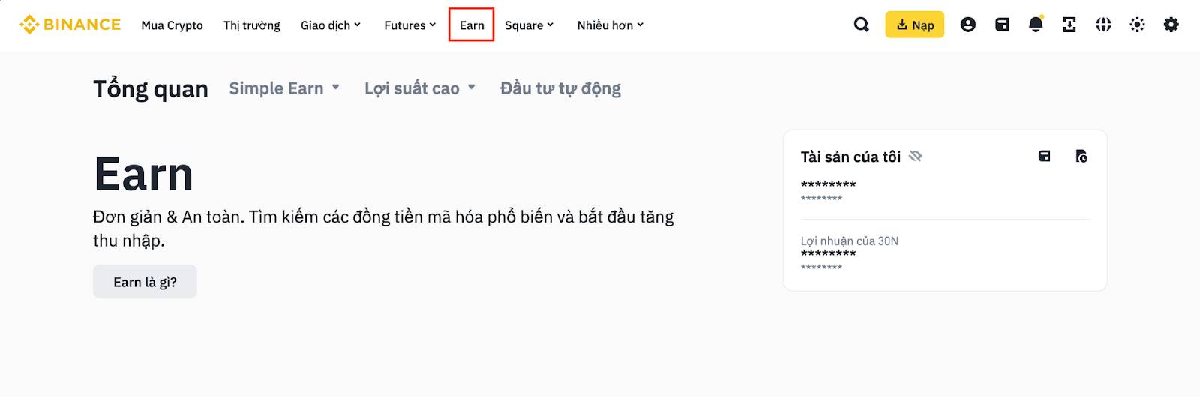Toggle the light/dark theme sun icon
The height and width of the screenshot is (404, 1200).
1137,25
